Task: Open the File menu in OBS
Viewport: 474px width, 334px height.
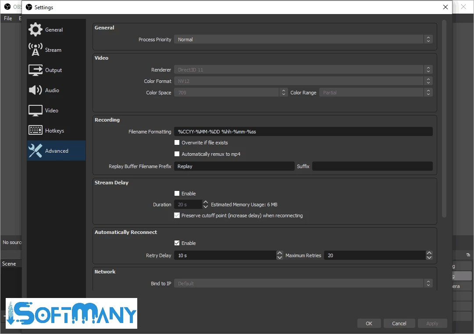Action: (8, 18)
